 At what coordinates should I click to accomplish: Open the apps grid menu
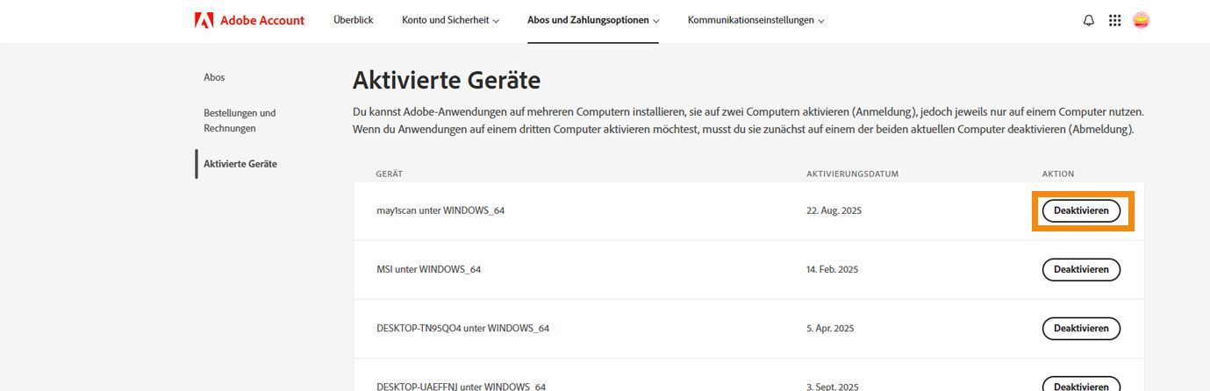coord(1115,20)
